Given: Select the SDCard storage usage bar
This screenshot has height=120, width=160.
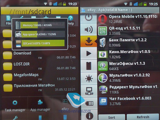Looking at the screenshot, I should click(40, 43).
